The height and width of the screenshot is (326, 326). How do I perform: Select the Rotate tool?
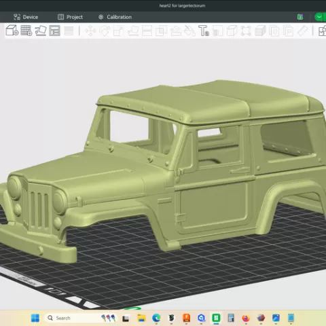pos(105,31)
